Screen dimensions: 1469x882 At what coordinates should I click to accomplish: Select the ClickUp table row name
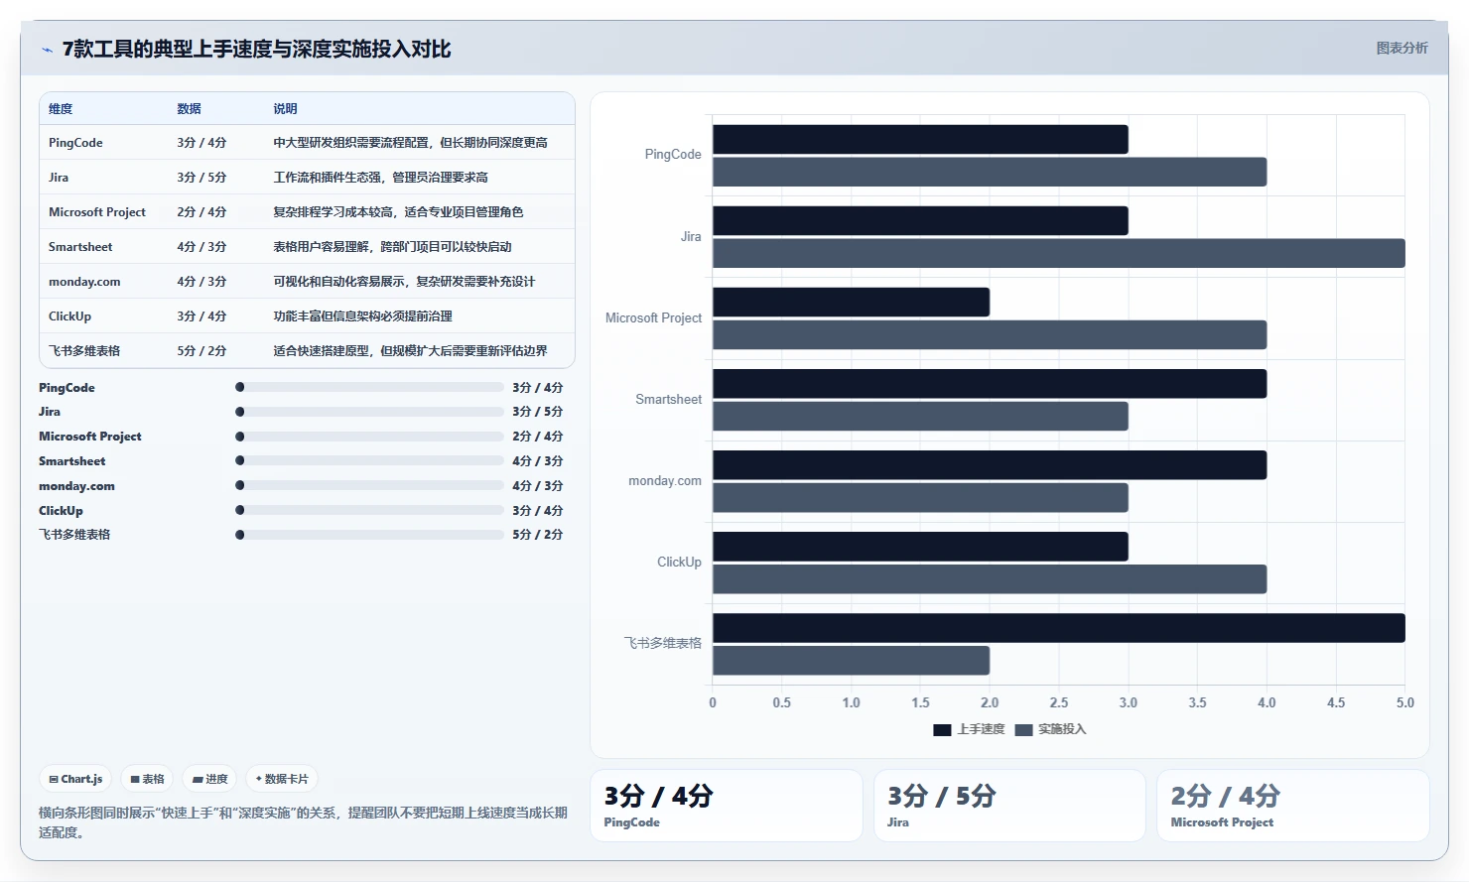[x=69, y=316]
